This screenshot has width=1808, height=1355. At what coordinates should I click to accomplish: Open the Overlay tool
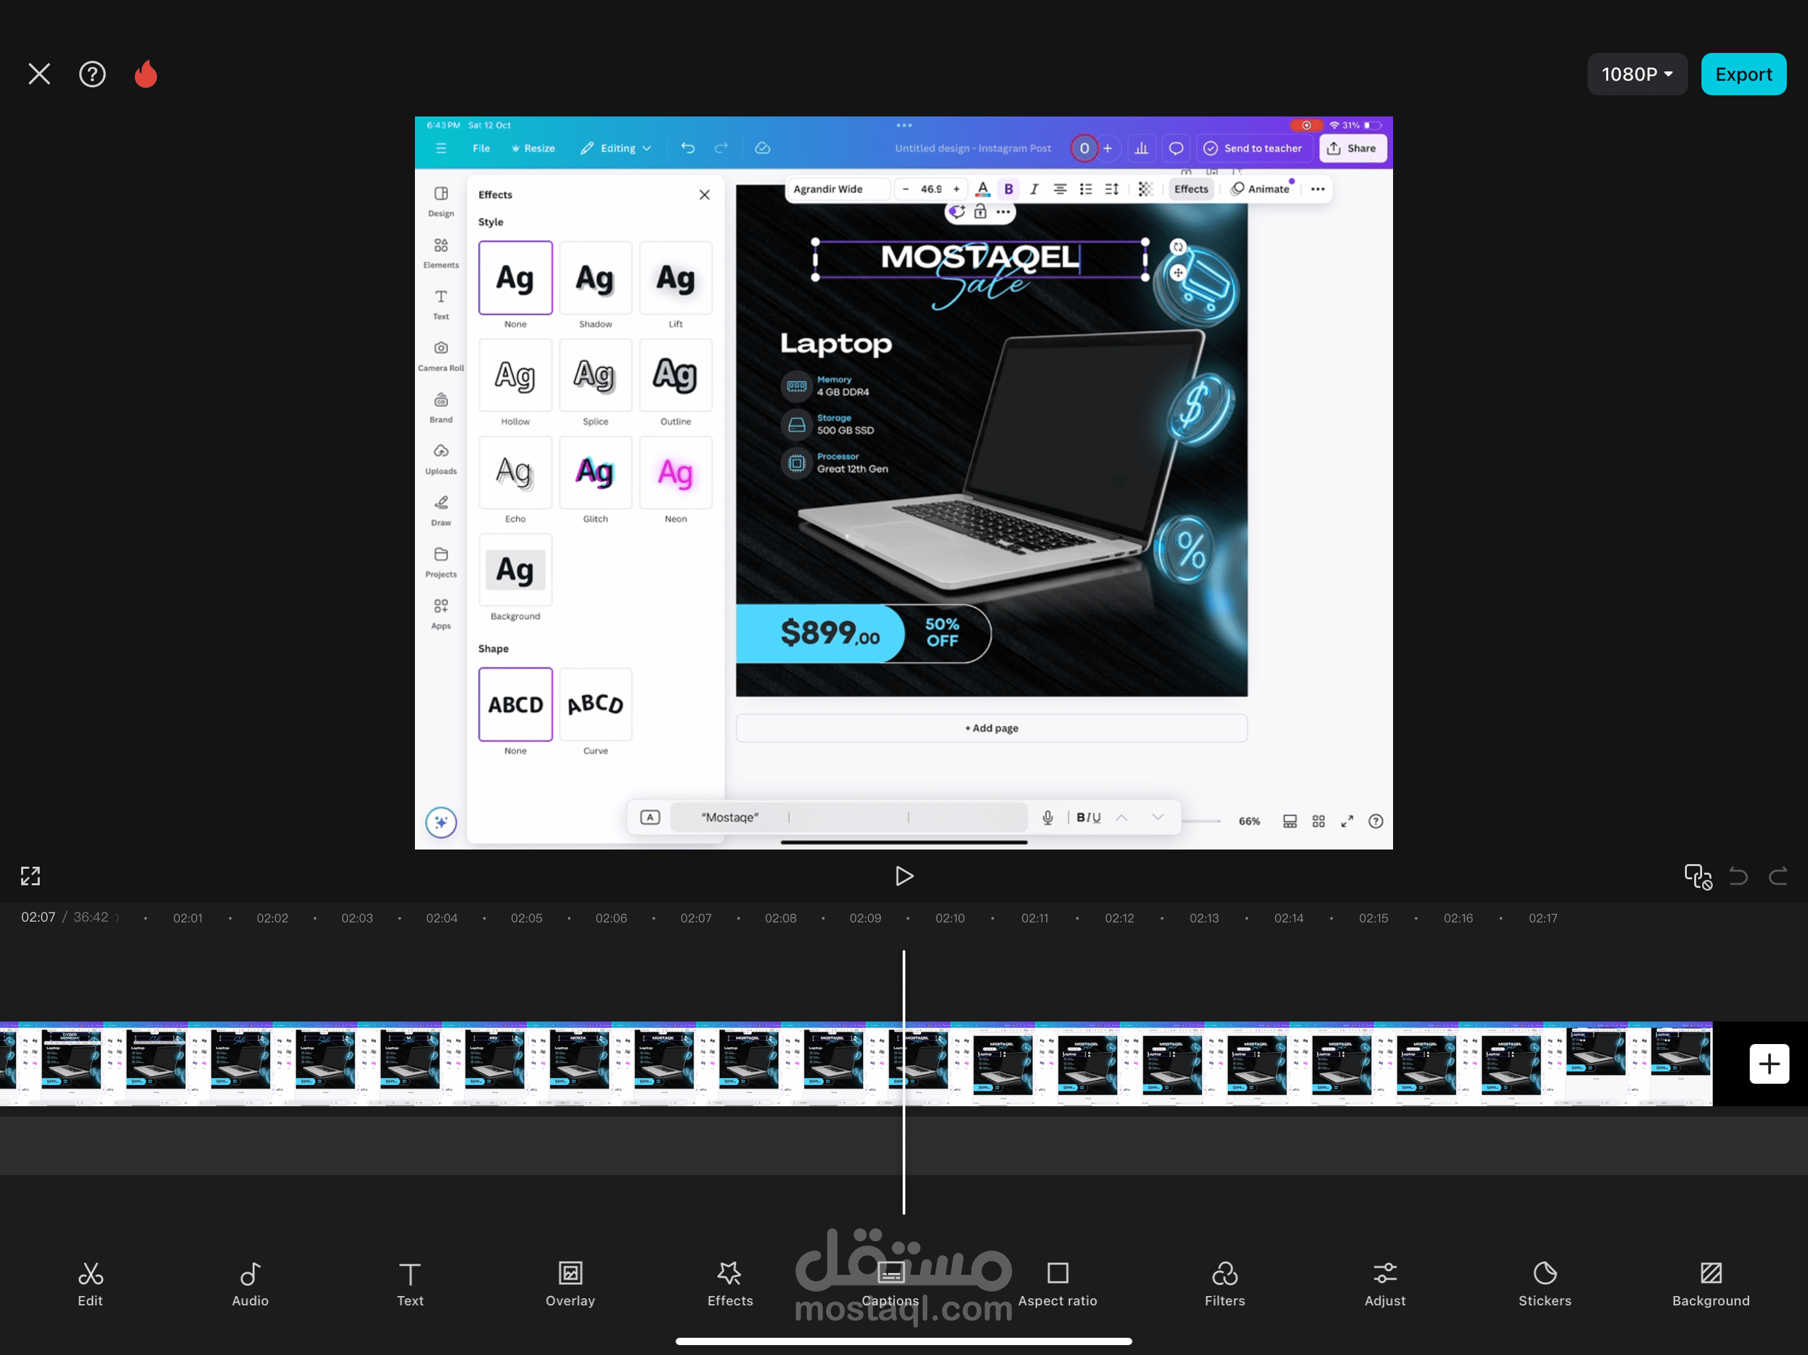tap(570, 1284)
